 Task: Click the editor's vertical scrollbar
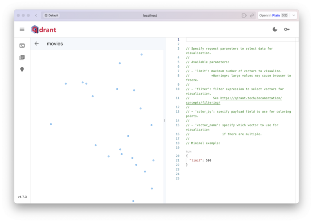click(x=297, y=120)
